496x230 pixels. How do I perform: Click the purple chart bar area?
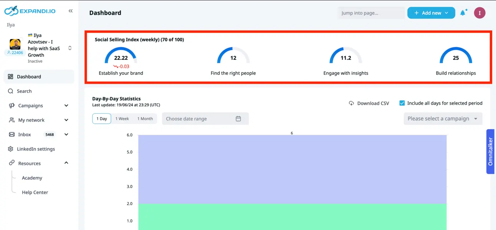point(293,169)
